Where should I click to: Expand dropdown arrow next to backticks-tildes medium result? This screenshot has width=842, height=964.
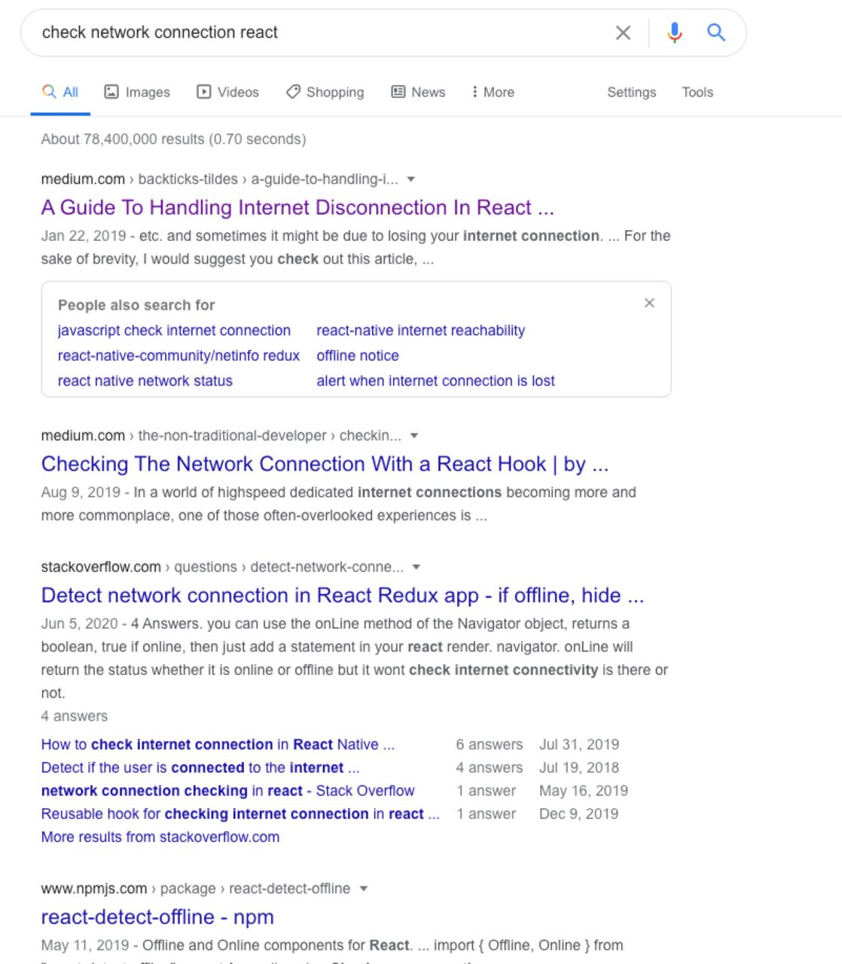point(410,179)
